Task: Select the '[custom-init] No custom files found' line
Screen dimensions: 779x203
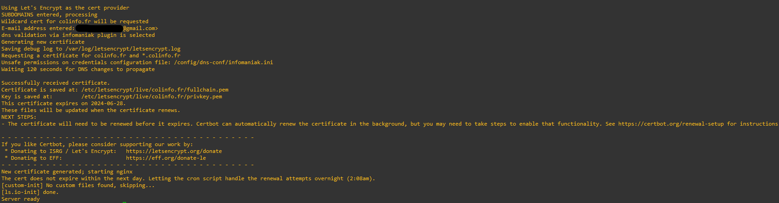Action: coord(78,185)
